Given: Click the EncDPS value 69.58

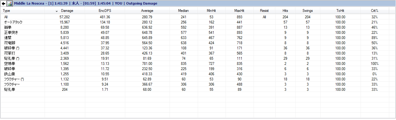Looking at the screenshot, I should click(105, 27).
